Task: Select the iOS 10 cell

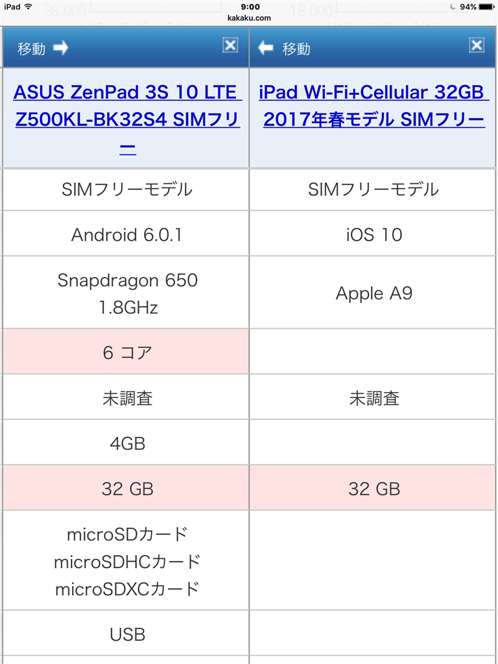Action: click(x=374, y=235)
